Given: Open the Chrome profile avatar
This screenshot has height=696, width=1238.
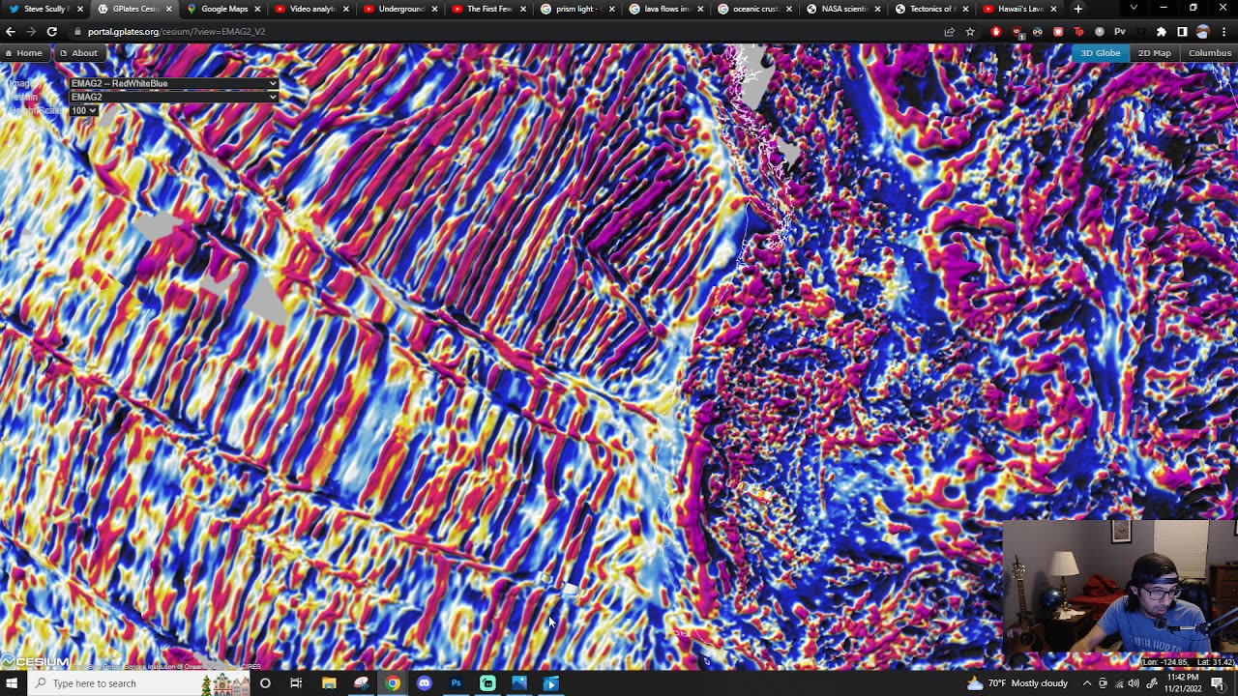Looking at the screenshot, I should pos(1202,32).
